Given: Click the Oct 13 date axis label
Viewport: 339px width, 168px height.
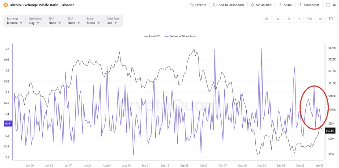Looking at the screenshot, I should (x=203, y=165).
